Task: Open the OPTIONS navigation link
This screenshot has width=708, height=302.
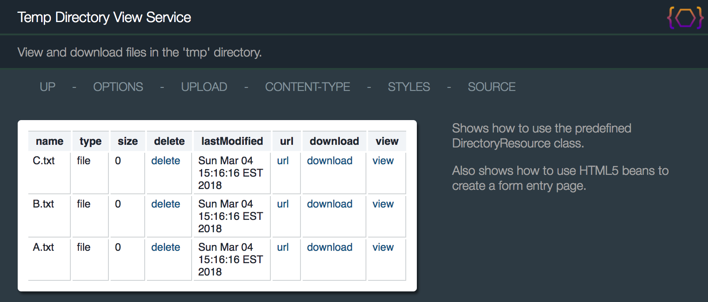Action: point(118,87)
